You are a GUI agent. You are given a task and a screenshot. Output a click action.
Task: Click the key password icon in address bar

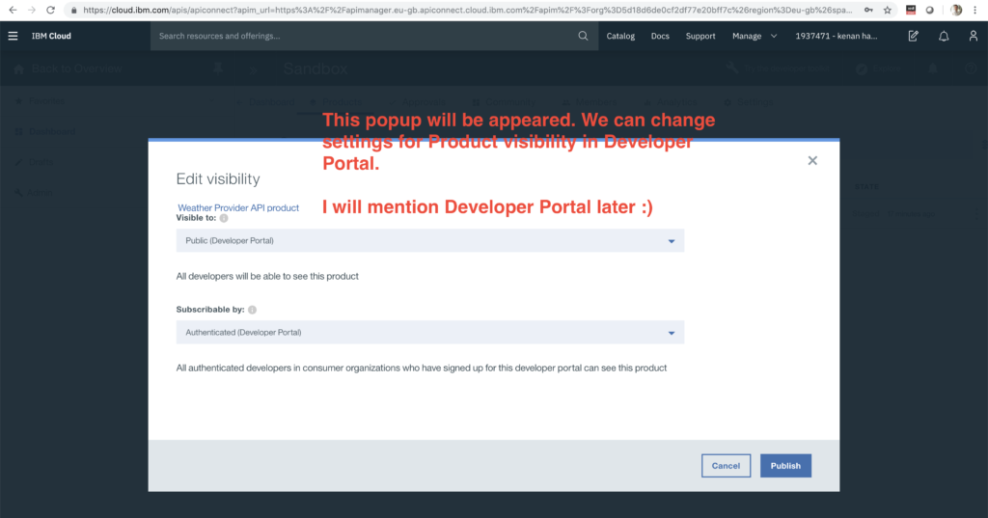[x=868, y=10]
